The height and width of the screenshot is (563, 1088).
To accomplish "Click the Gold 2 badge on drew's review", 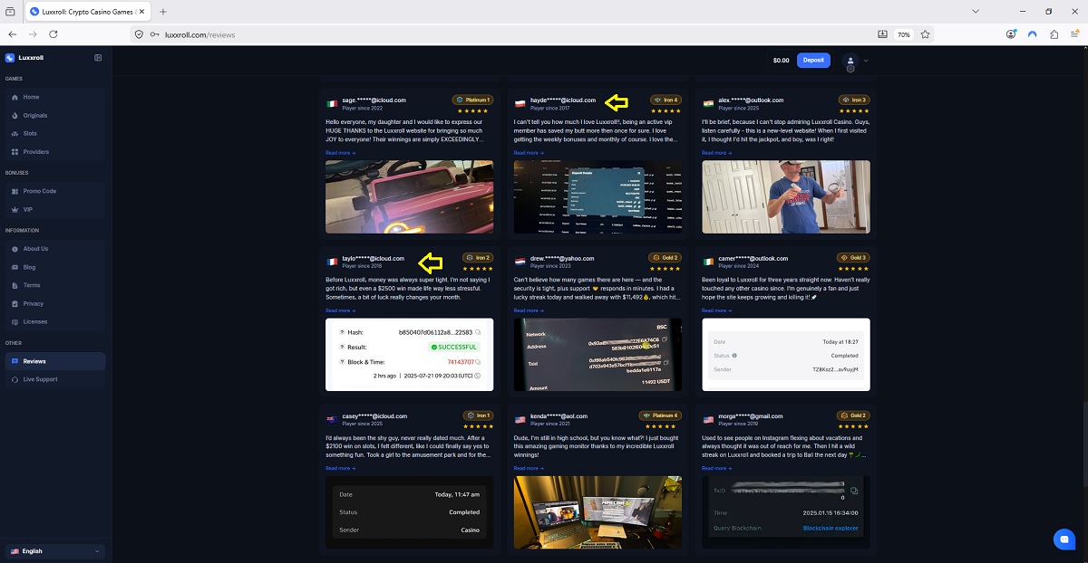I will tap(665, 257).
